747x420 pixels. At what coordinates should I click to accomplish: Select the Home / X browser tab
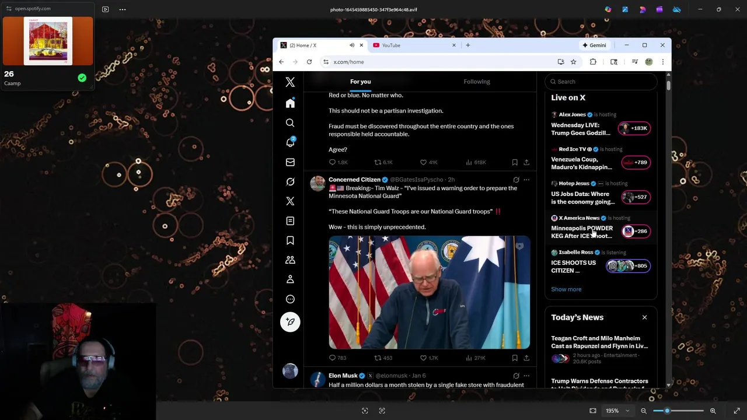click(320, 45)
